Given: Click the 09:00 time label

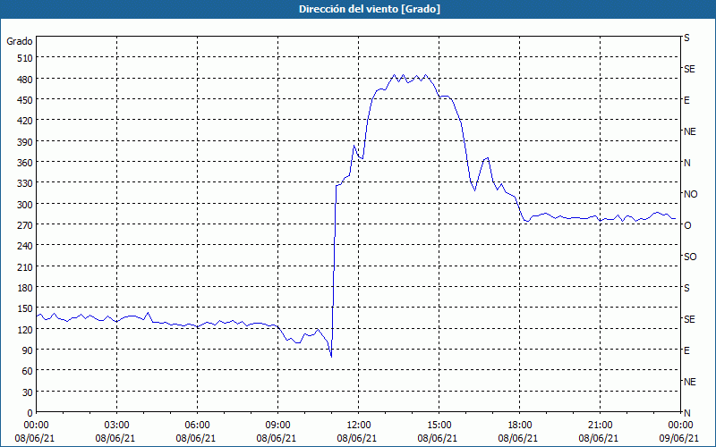Looking at the screenshot, I should (277, 426).
